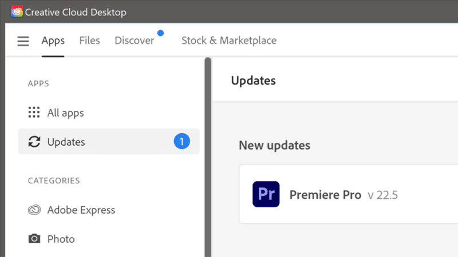Image resolution: width=458 pixels, height=257 pixels.
Task: Open the hamburger menu
Action: pos(23,41)
